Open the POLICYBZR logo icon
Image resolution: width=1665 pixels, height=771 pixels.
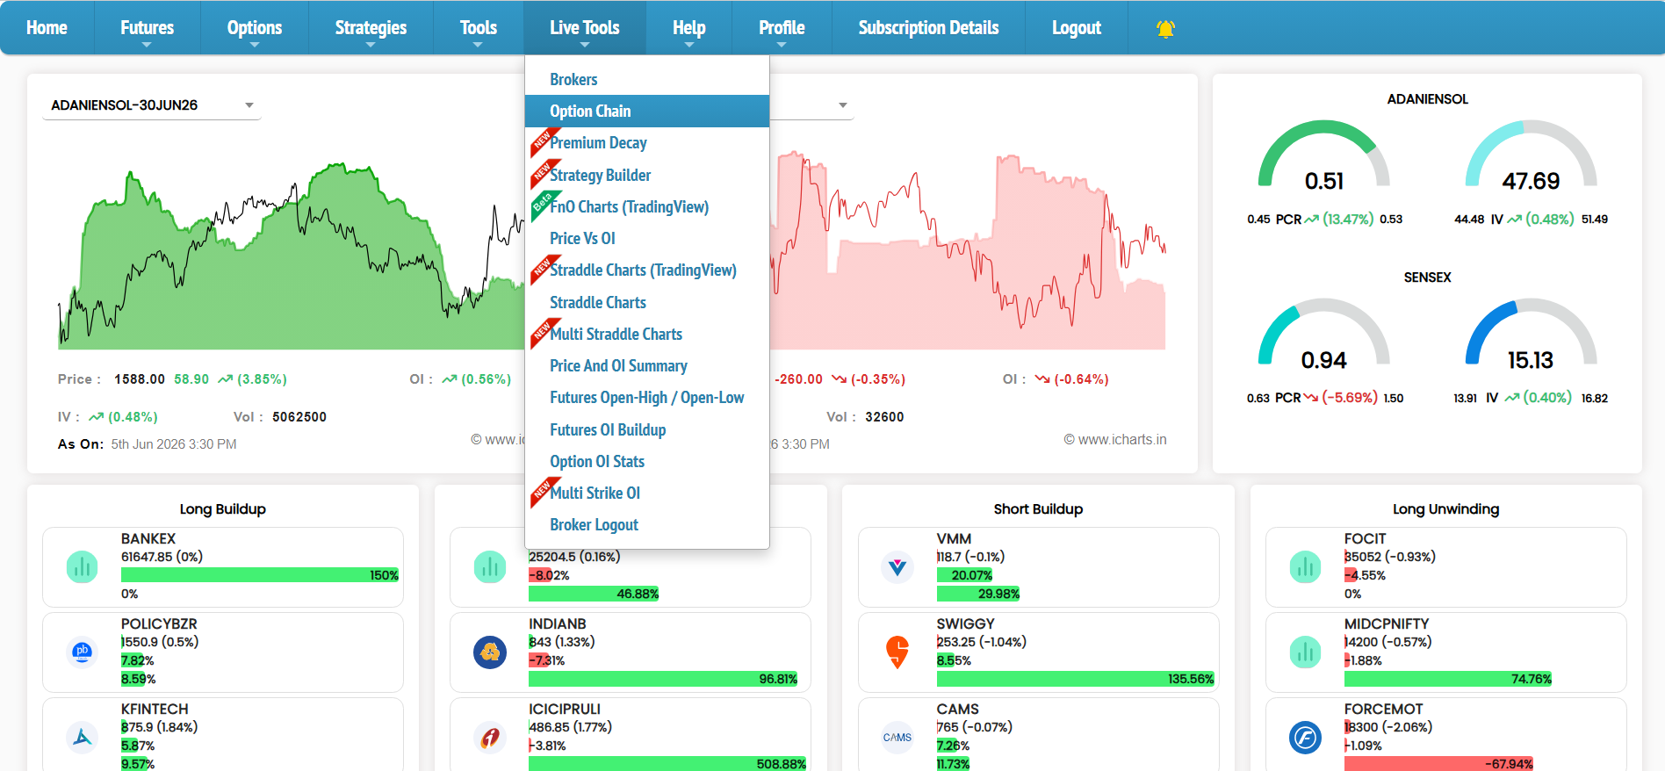pos(83,652)
